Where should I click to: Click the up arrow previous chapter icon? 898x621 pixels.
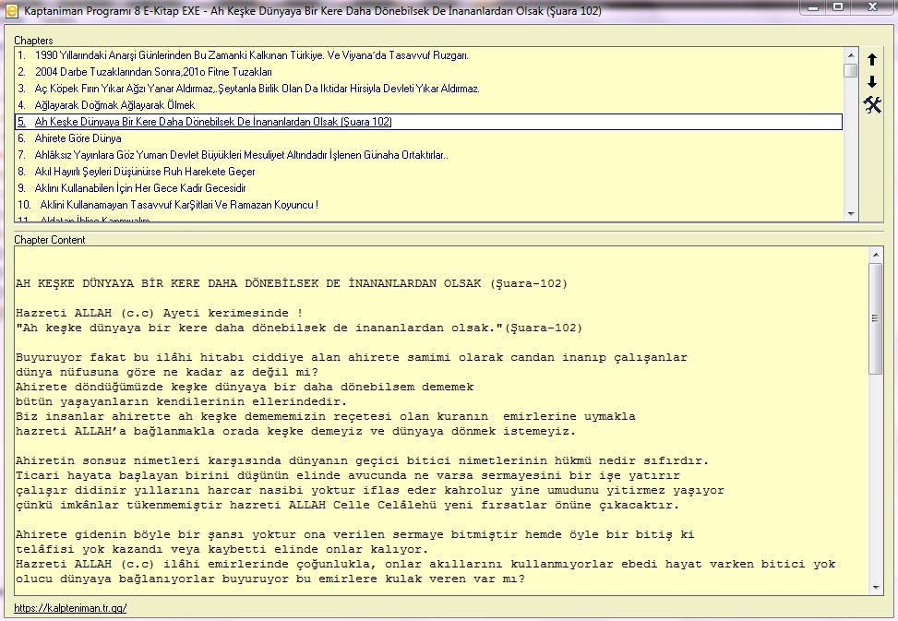(x=872, y=60)
